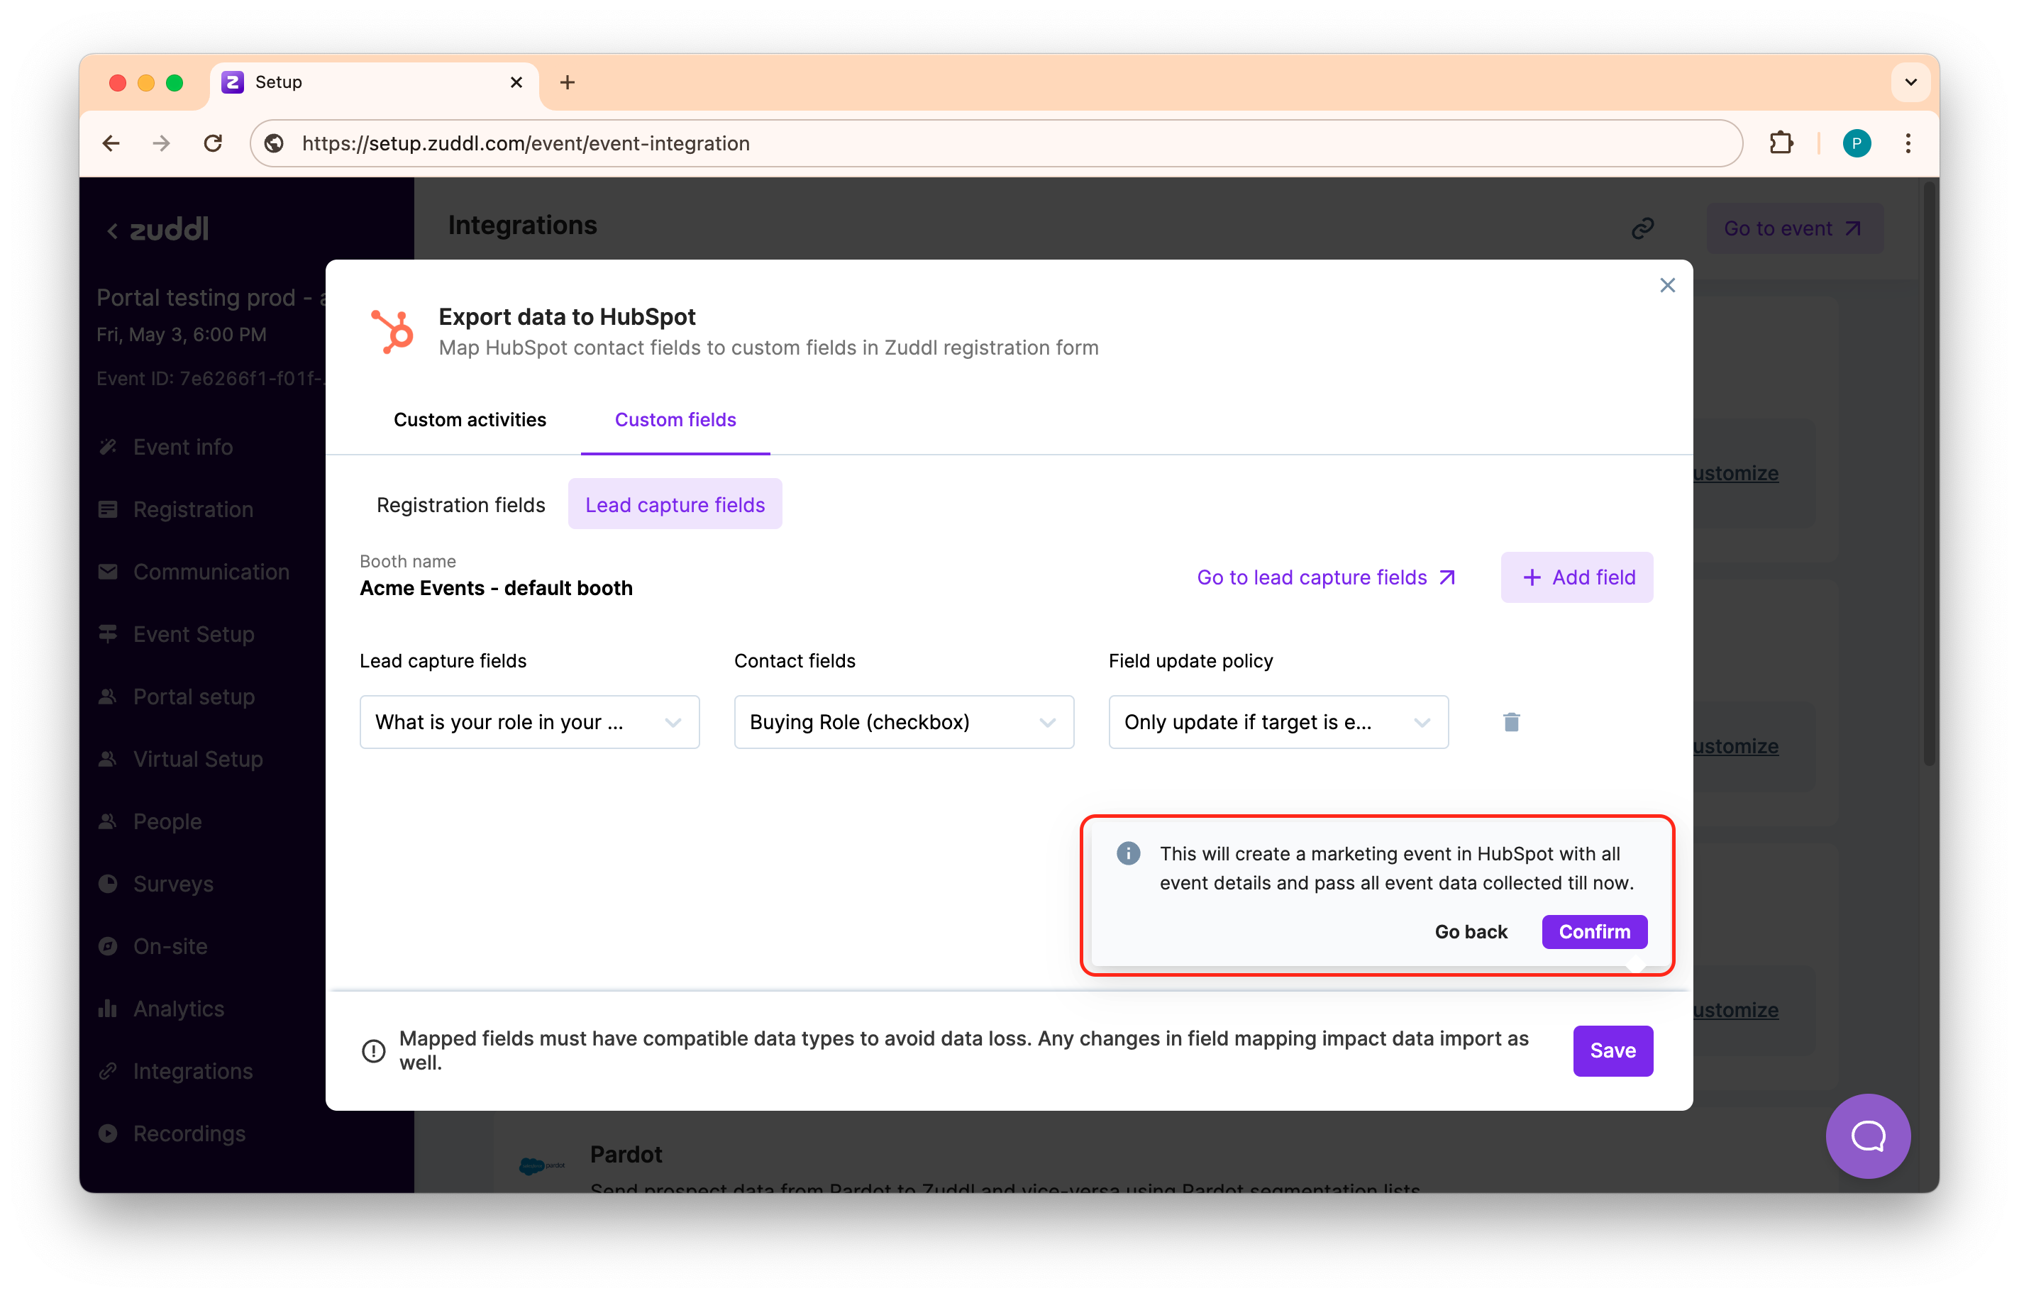
Task: Click the profile avatar P icon
Action: point(1857,143)
